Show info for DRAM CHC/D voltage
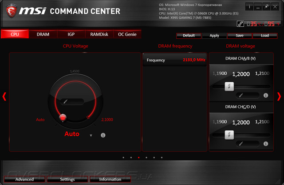The height and width of the screenshot is (185, 284). click(x=266, y=144)
